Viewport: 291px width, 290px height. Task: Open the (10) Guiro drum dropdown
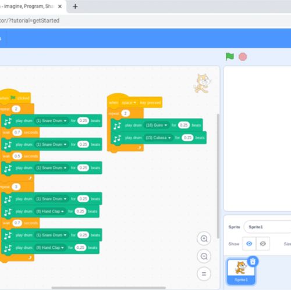tap(157, 126)
